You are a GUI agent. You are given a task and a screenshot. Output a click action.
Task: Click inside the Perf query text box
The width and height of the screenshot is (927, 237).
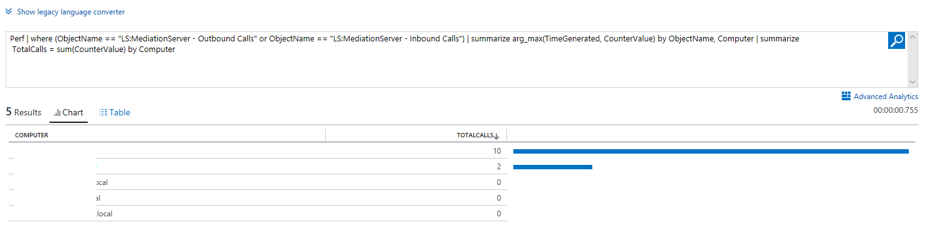446,59
